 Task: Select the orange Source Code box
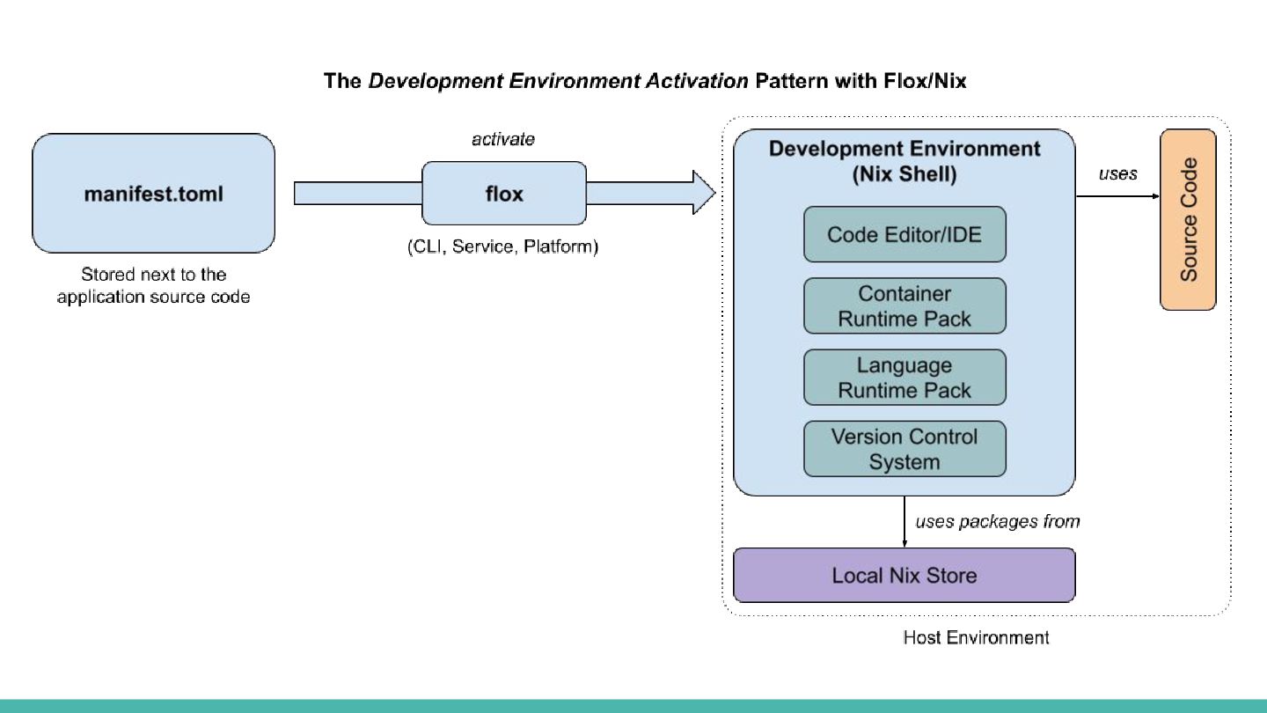[1189, 220]
